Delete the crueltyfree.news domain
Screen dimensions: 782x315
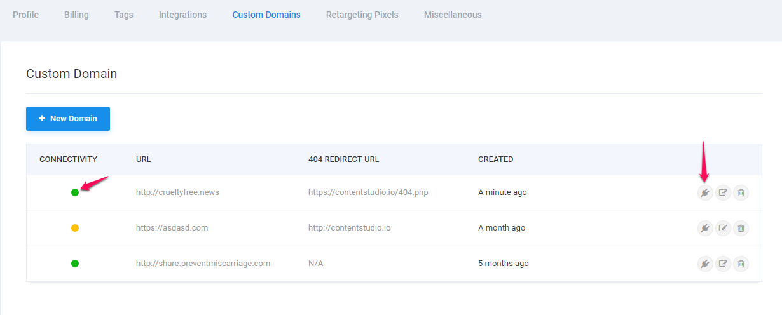click(x=741, y=192)
